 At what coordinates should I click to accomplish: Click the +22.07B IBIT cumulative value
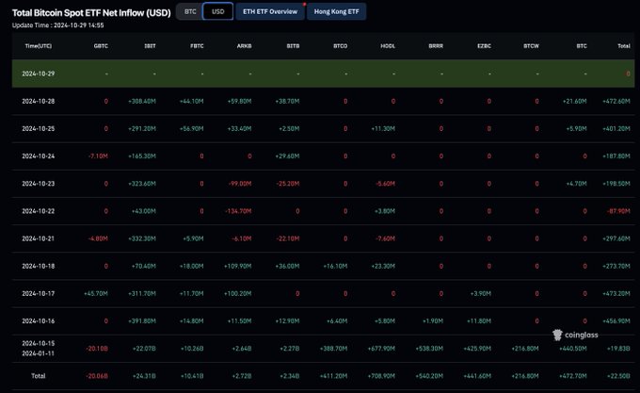pyautogui.click(x=144, y=349)
